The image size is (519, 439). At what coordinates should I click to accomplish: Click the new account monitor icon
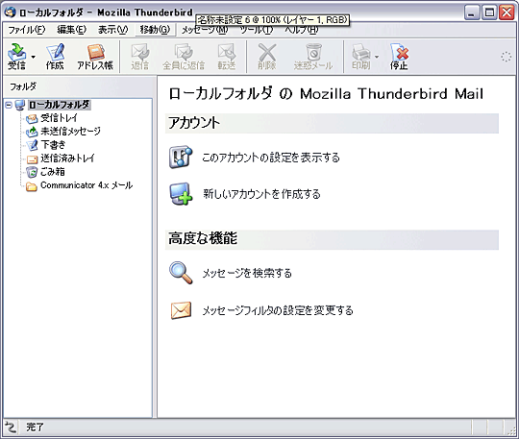(181, 194)
